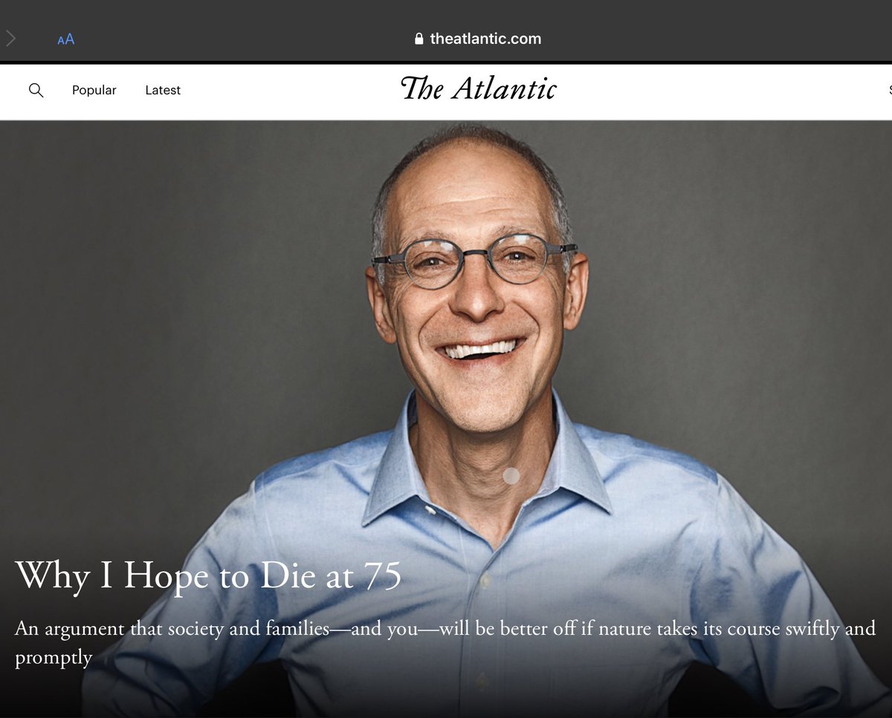Image resolution: width=892 pixels, height=718 pixels.
Task: Open the AA reader view options
Action: [66, 39]
